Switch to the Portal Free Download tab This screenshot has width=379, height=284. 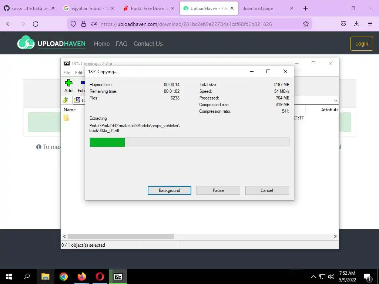click(148, 8)
